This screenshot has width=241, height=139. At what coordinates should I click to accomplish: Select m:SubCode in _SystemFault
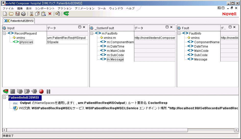pos(115,55)
